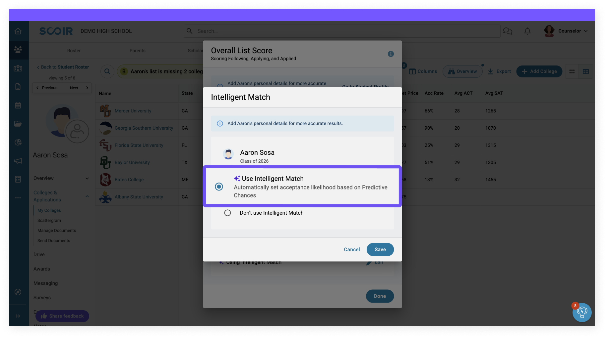Open Scattergram in student menu
607x338 pixels.
pyautogui.click(x=49, y=221)
